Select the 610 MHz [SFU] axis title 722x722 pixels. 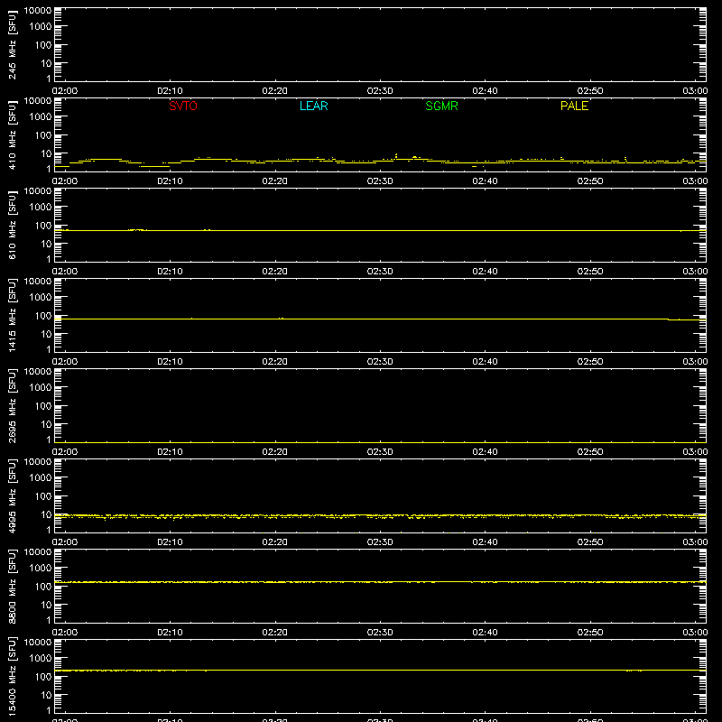click(12, 226)
